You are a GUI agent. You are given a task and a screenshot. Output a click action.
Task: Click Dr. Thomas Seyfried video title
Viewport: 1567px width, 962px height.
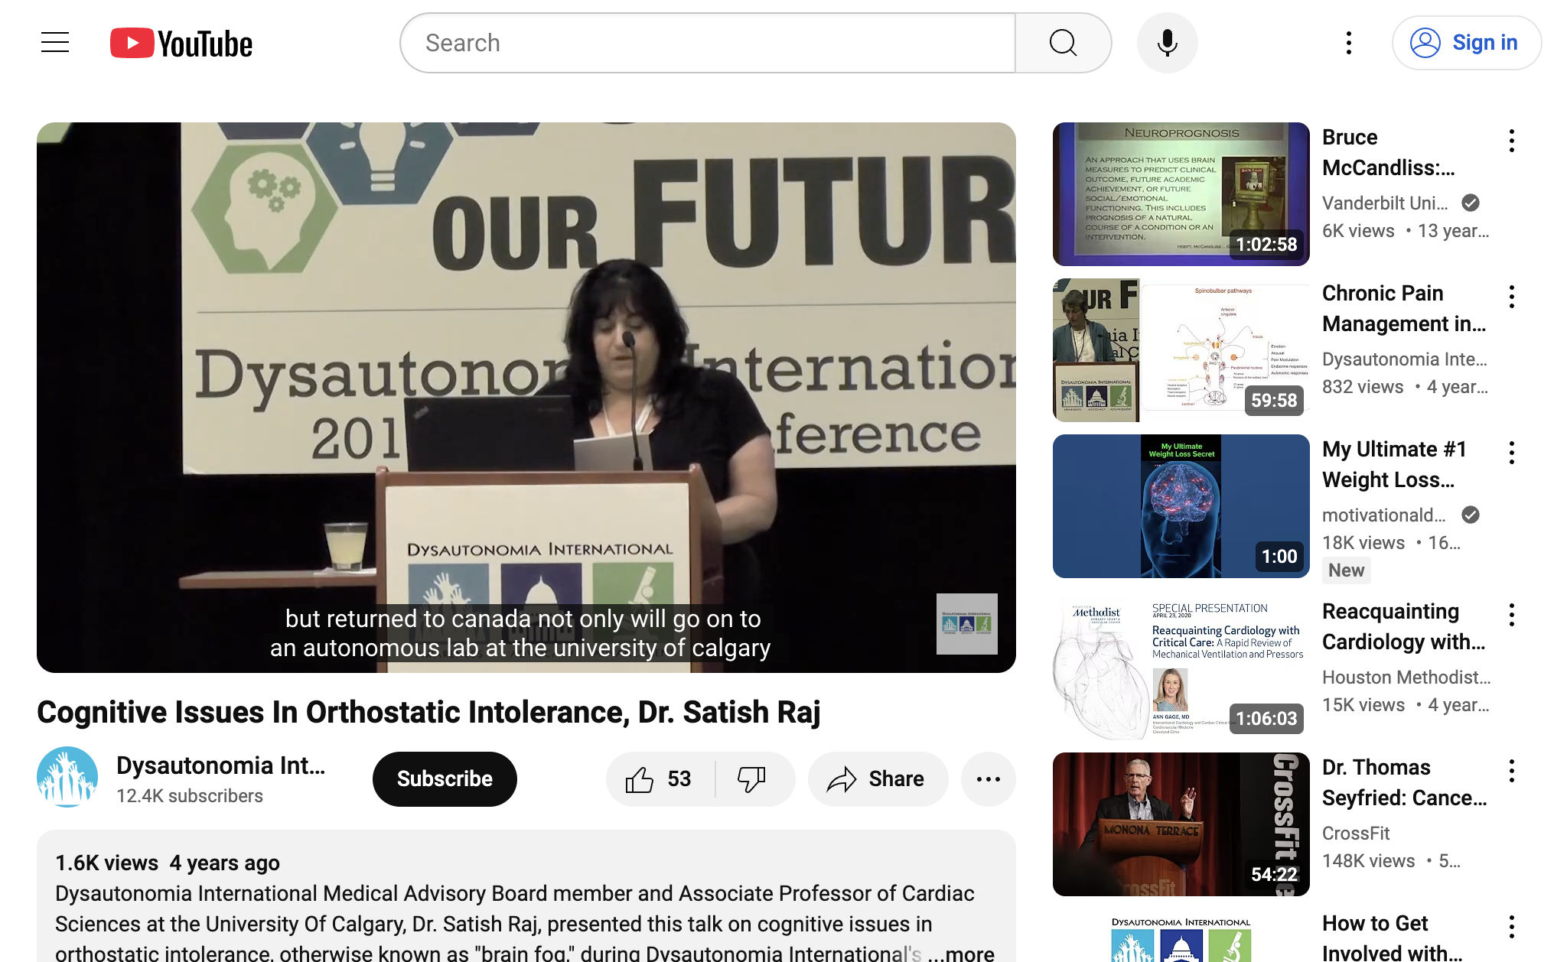[1405, 782]
